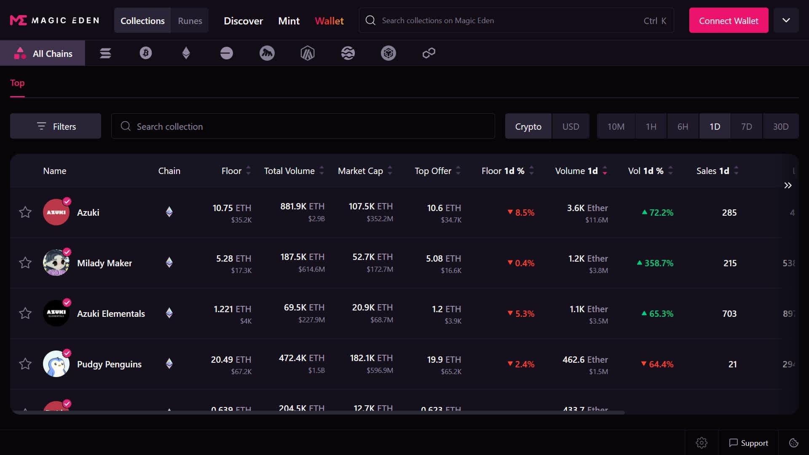The height and width of the screenshot is (455, 809).
Task: Favorite the Azuki collection star
Action: pyautogui.click(x=25, y=212)
